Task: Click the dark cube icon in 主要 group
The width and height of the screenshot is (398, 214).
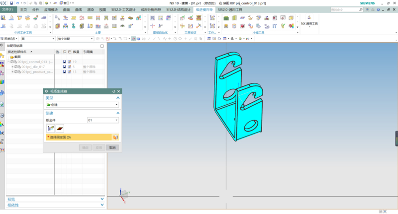Action: point(82,26)
